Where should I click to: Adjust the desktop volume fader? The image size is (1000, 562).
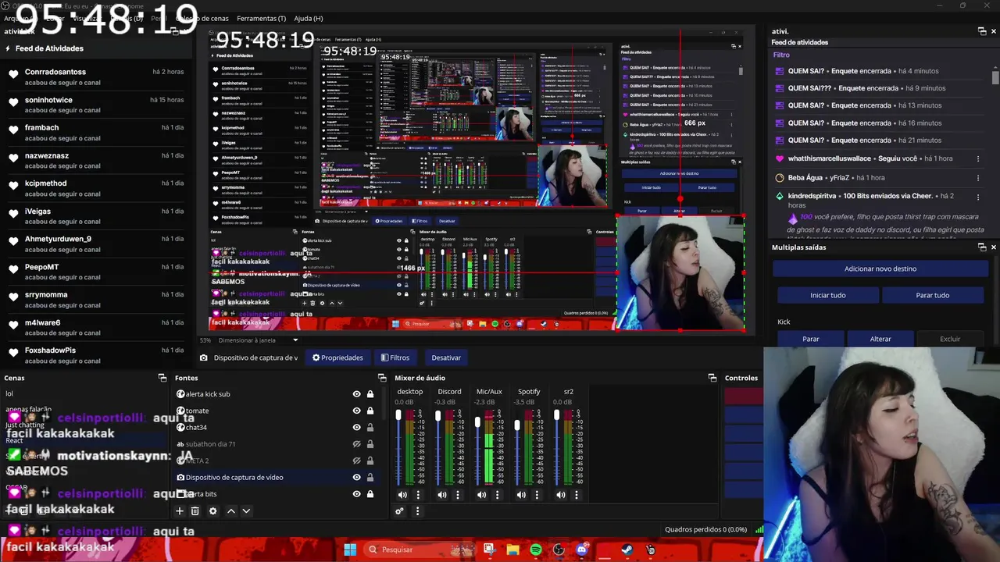398,417
